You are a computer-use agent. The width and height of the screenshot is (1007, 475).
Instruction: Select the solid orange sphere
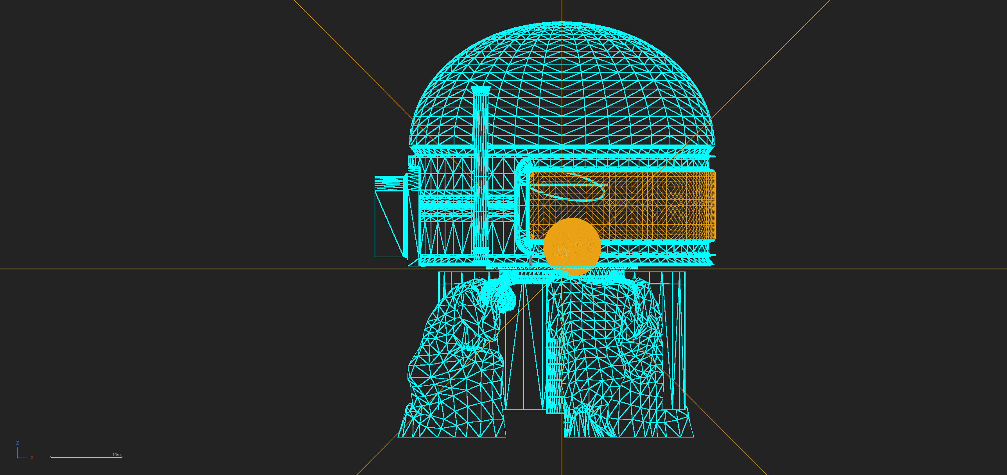(572, 247)
